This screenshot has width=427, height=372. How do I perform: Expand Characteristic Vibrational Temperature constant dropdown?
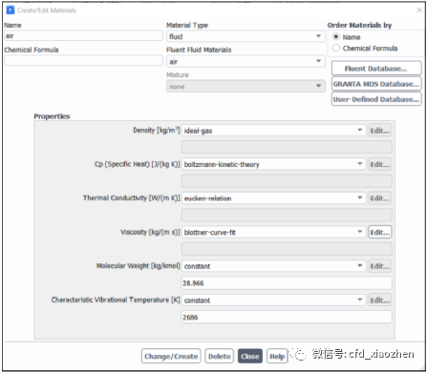273,300
